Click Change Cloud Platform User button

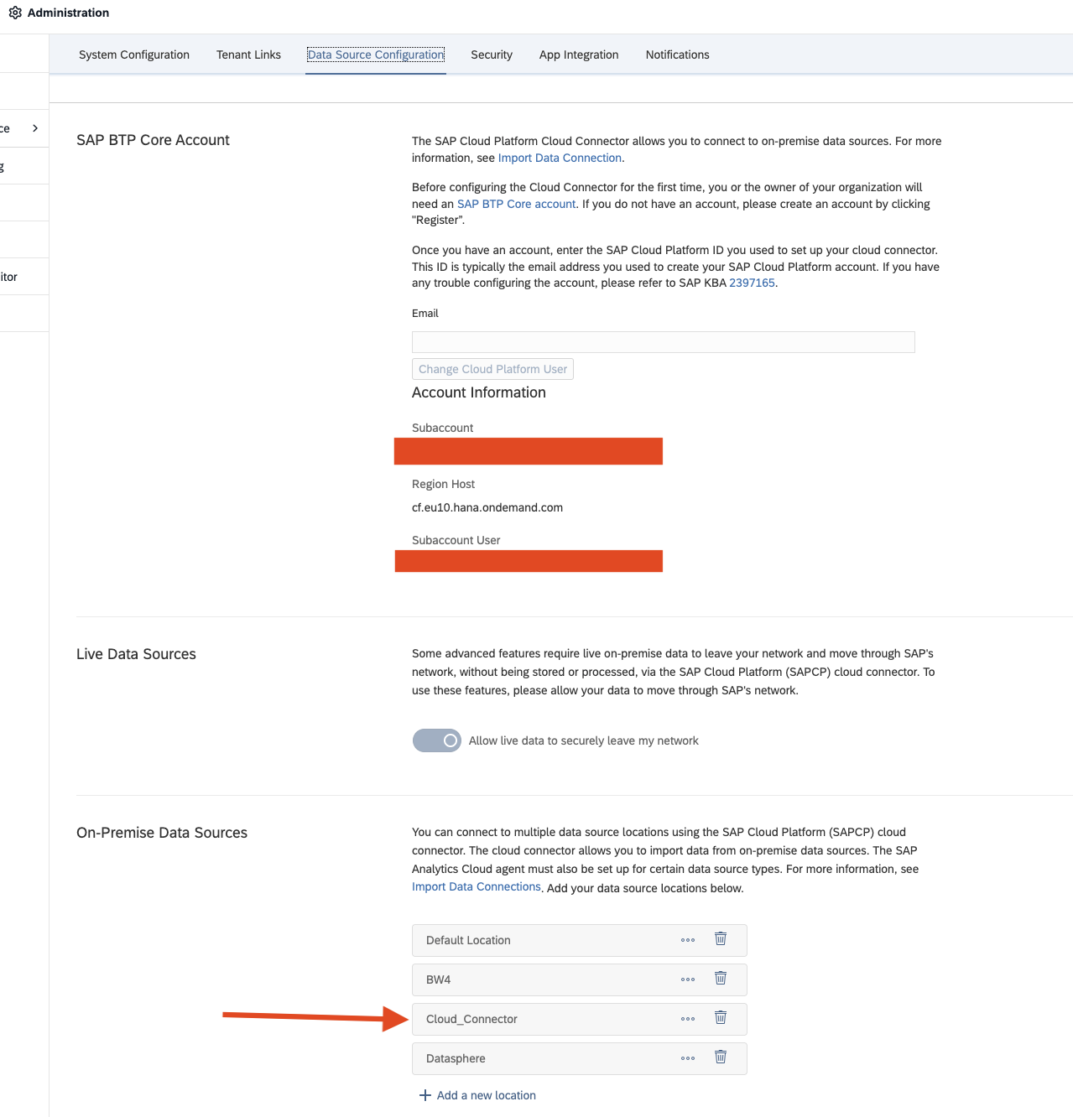(x=492, y=369)
